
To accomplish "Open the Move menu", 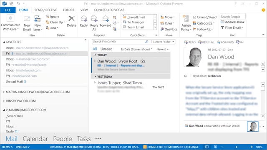I will pos(168,17).
